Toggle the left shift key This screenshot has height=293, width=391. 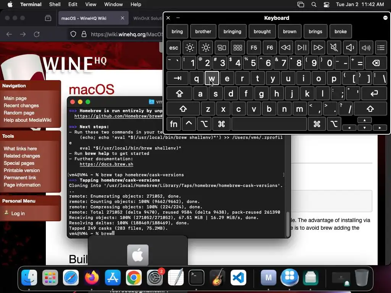183,109
